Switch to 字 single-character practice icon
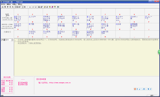 [7, 7]
